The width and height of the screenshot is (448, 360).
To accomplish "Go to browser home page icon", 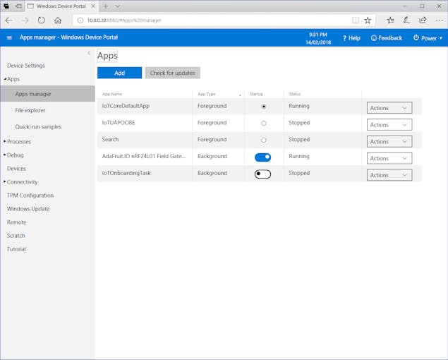I will [x=58, y=20].
